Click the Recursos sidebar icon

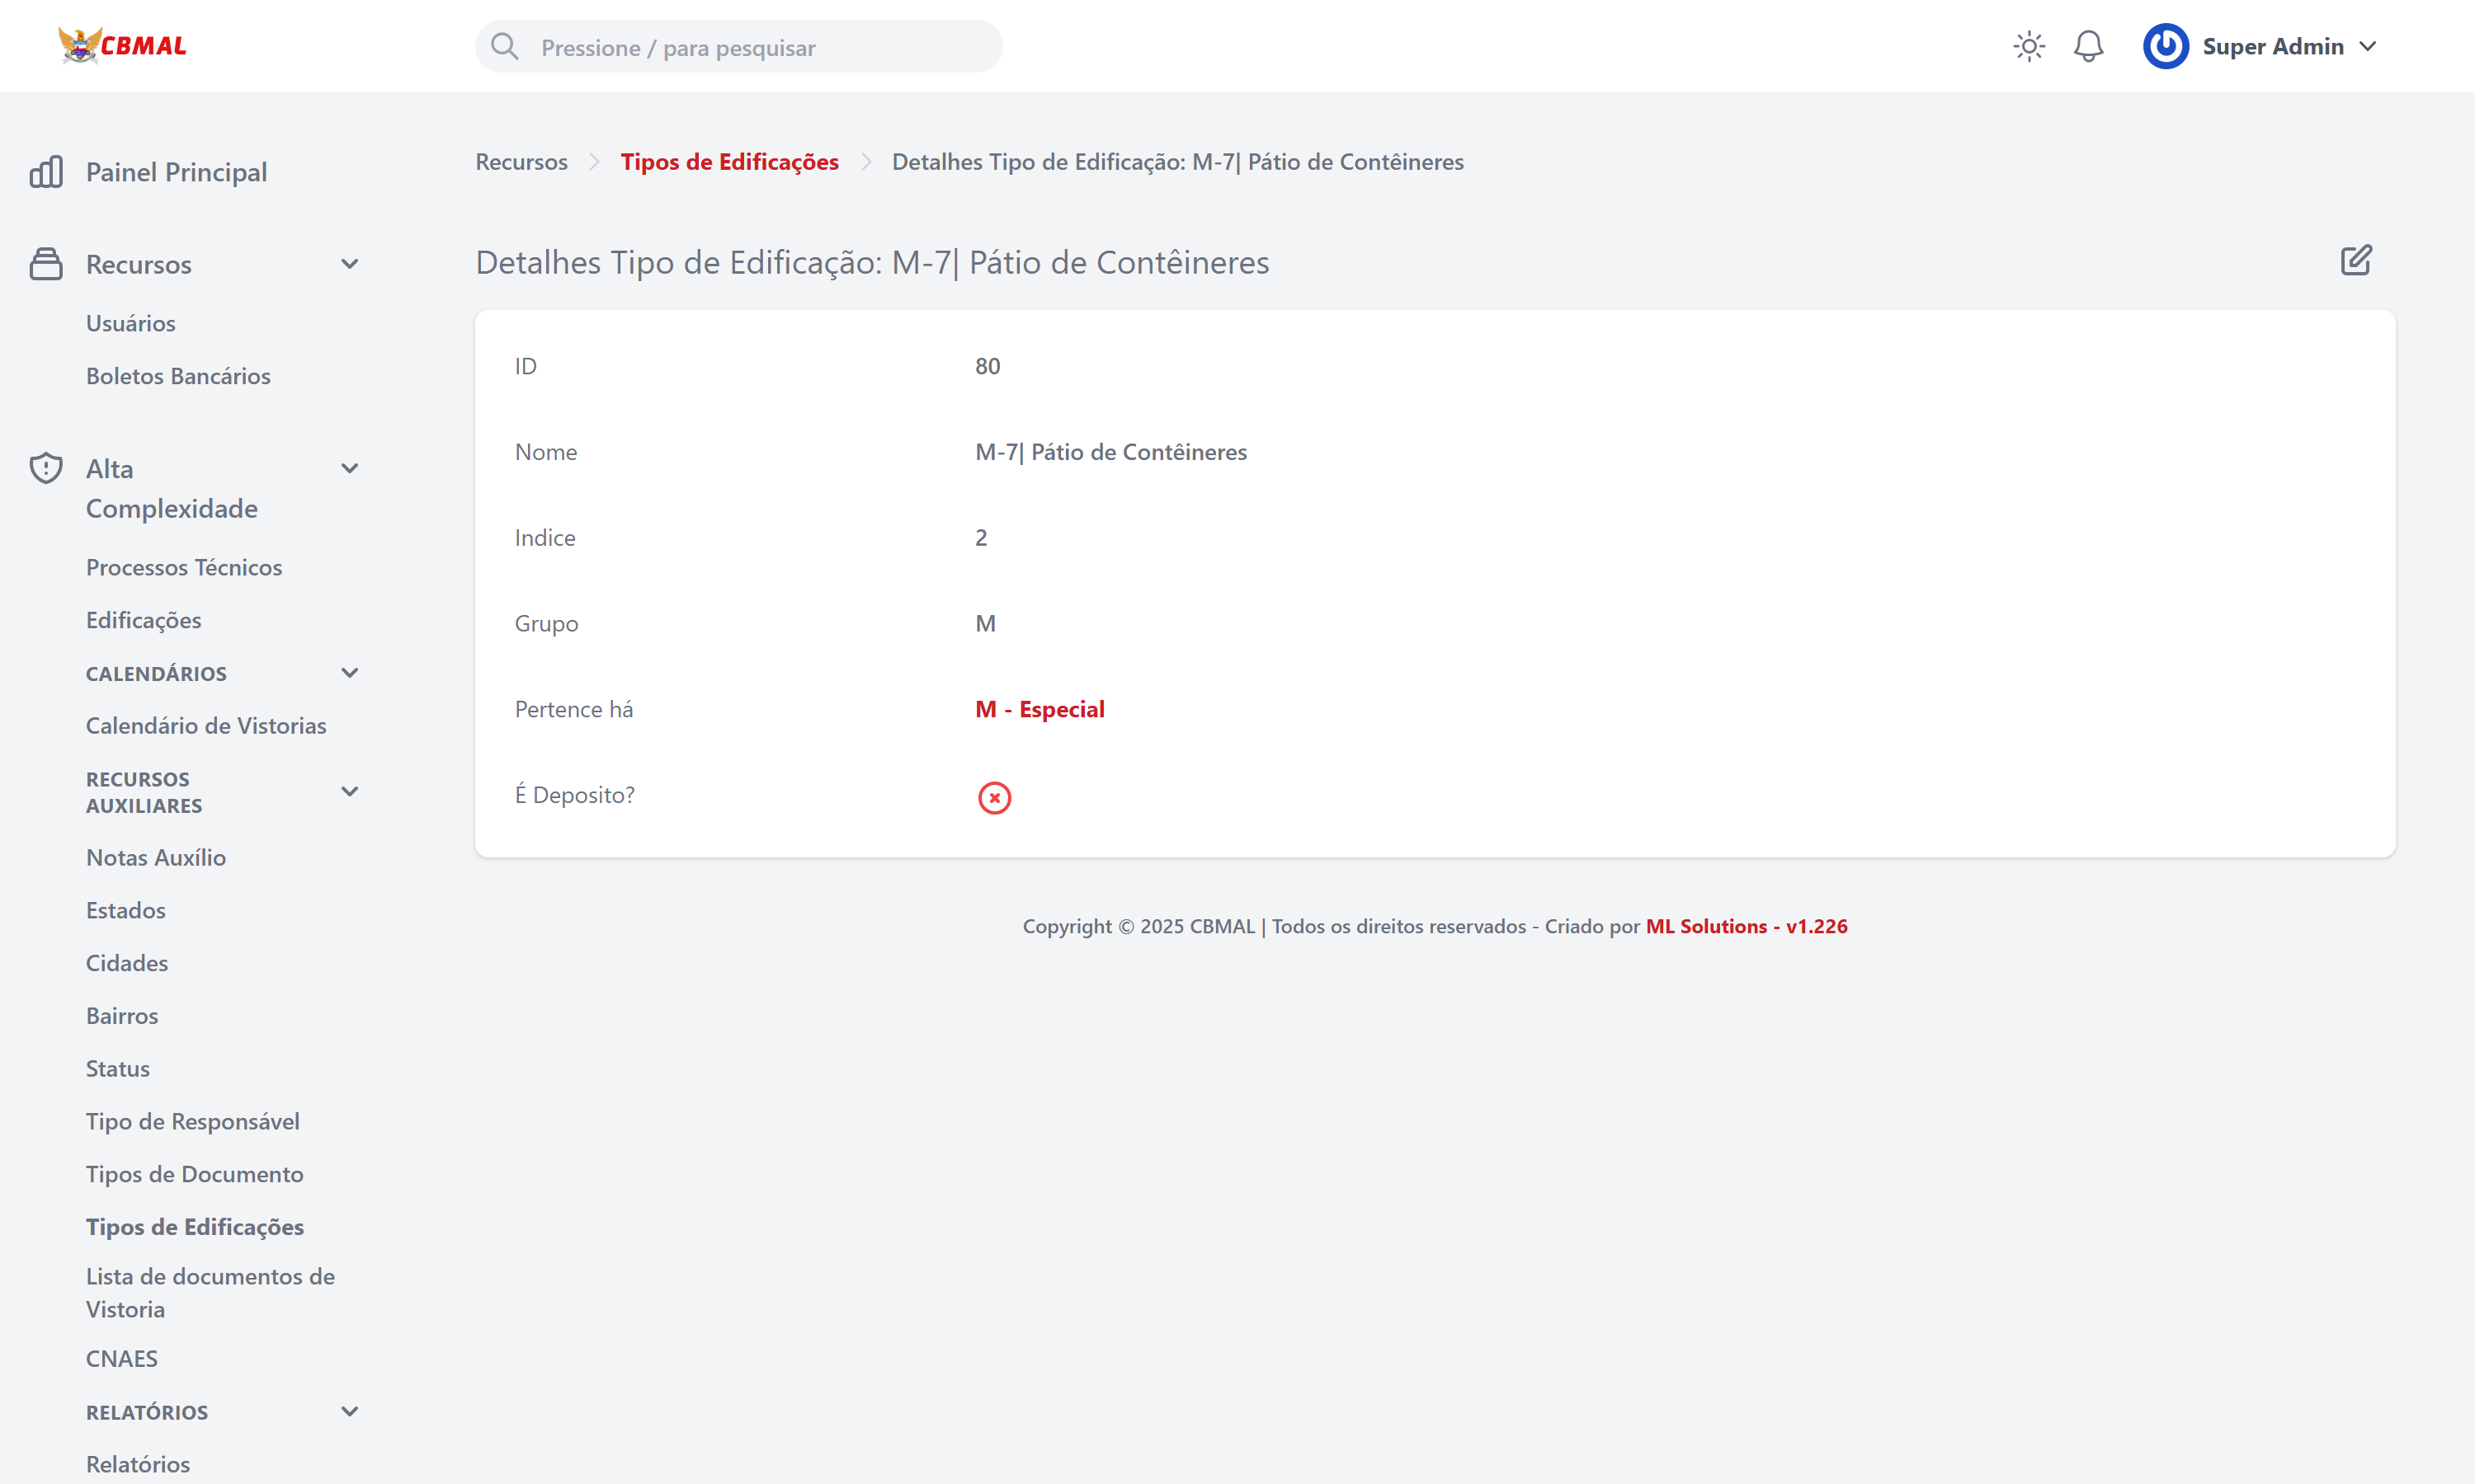46,264
